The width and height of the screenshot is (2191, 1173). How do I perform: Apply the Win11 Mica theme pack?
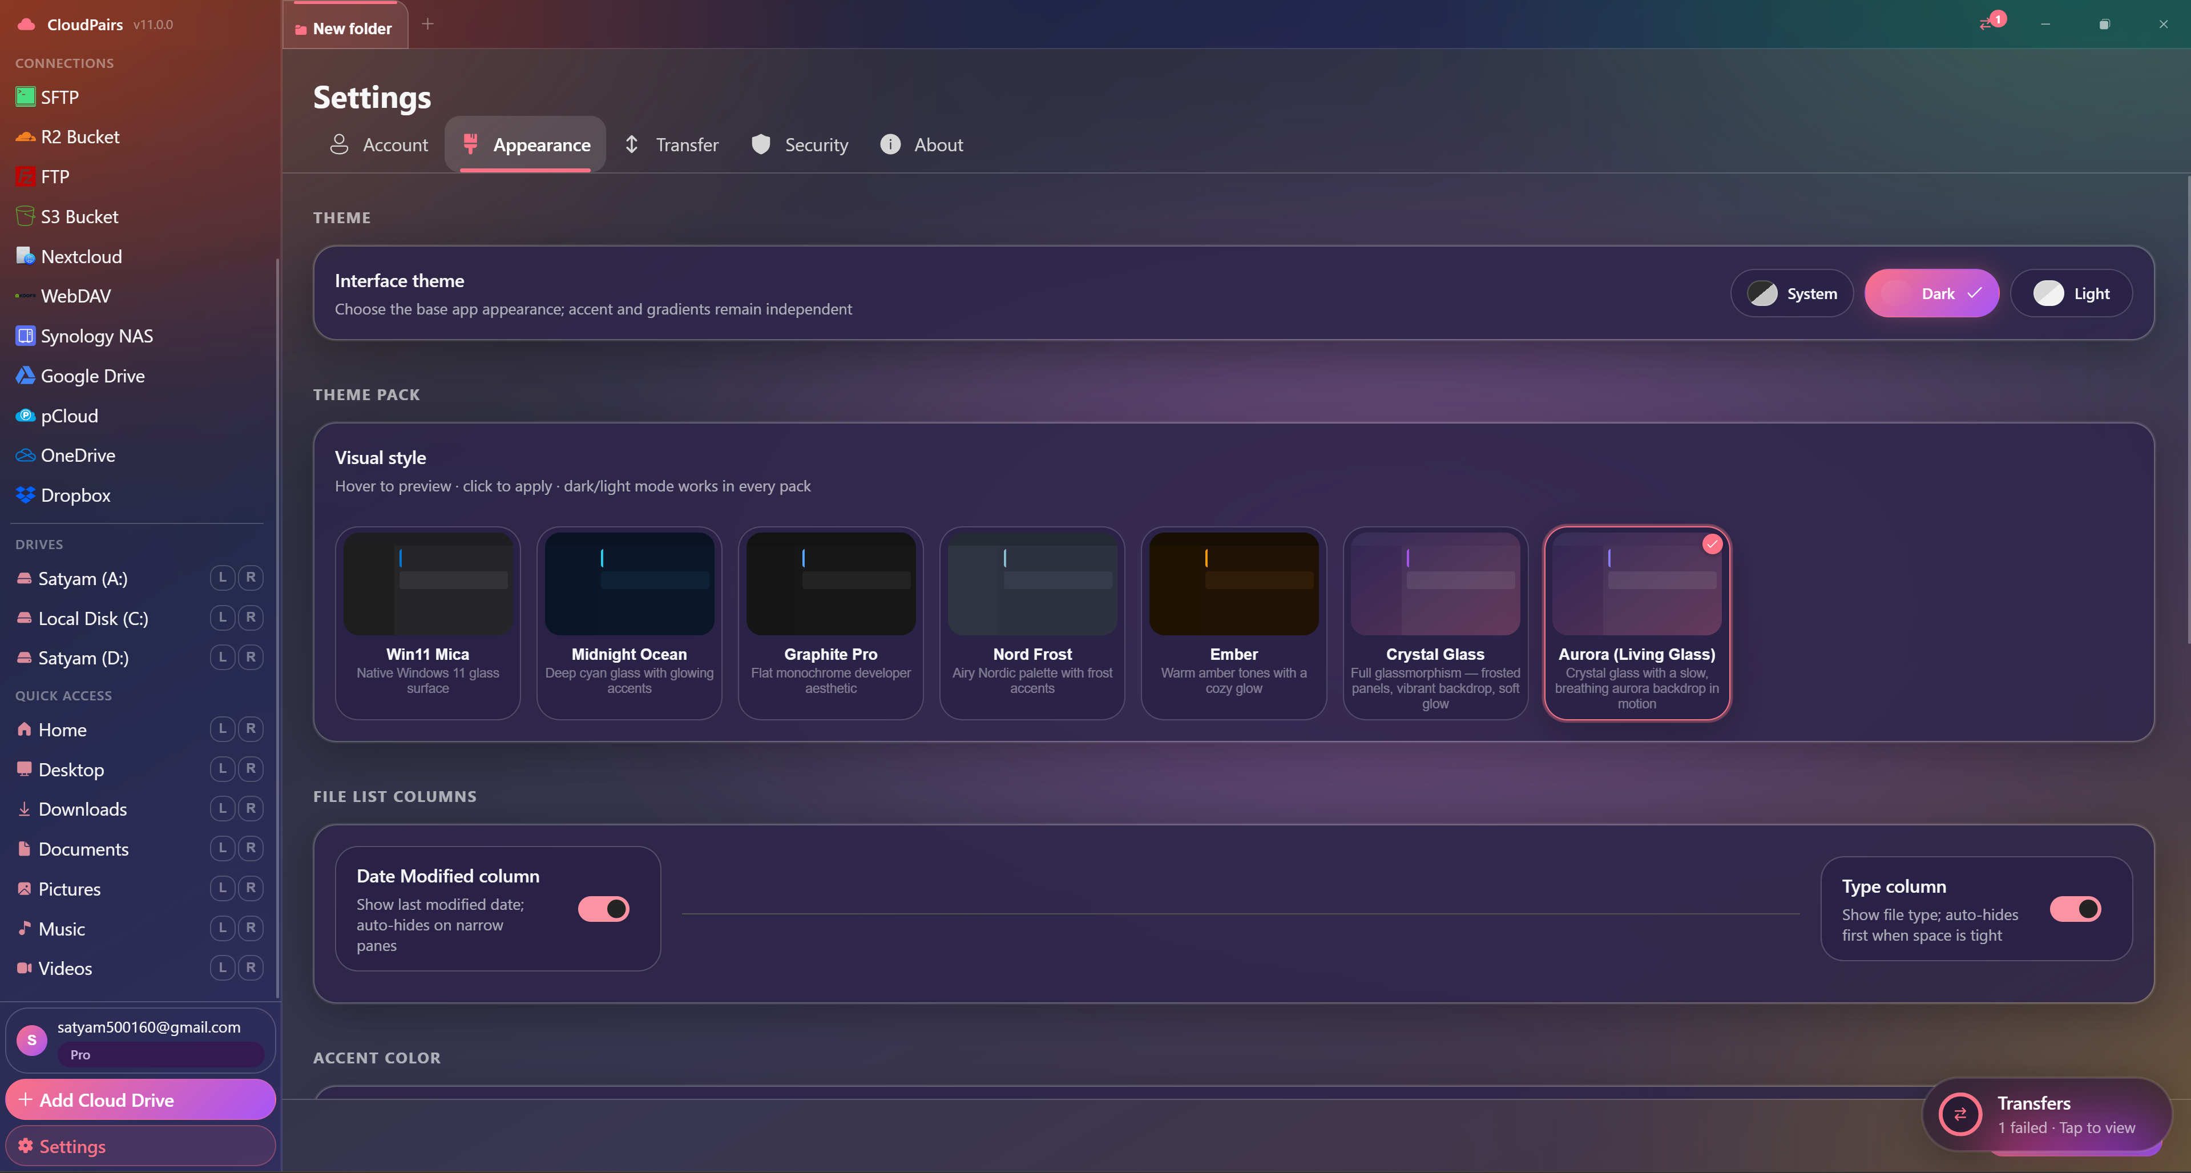[x=428, y=623]
